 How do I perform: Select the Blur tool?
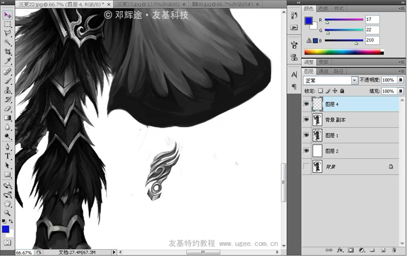point(8,127)
